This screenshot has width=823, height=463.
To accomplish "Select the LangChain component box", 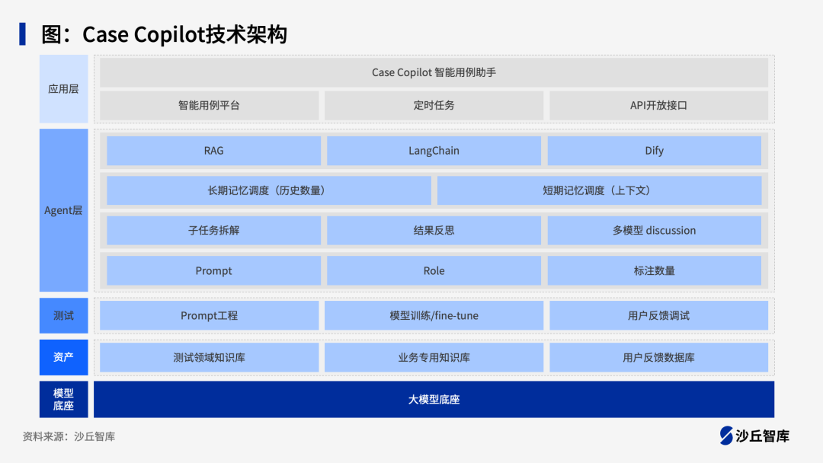I will pyautogui.click(x=434, y=151).
